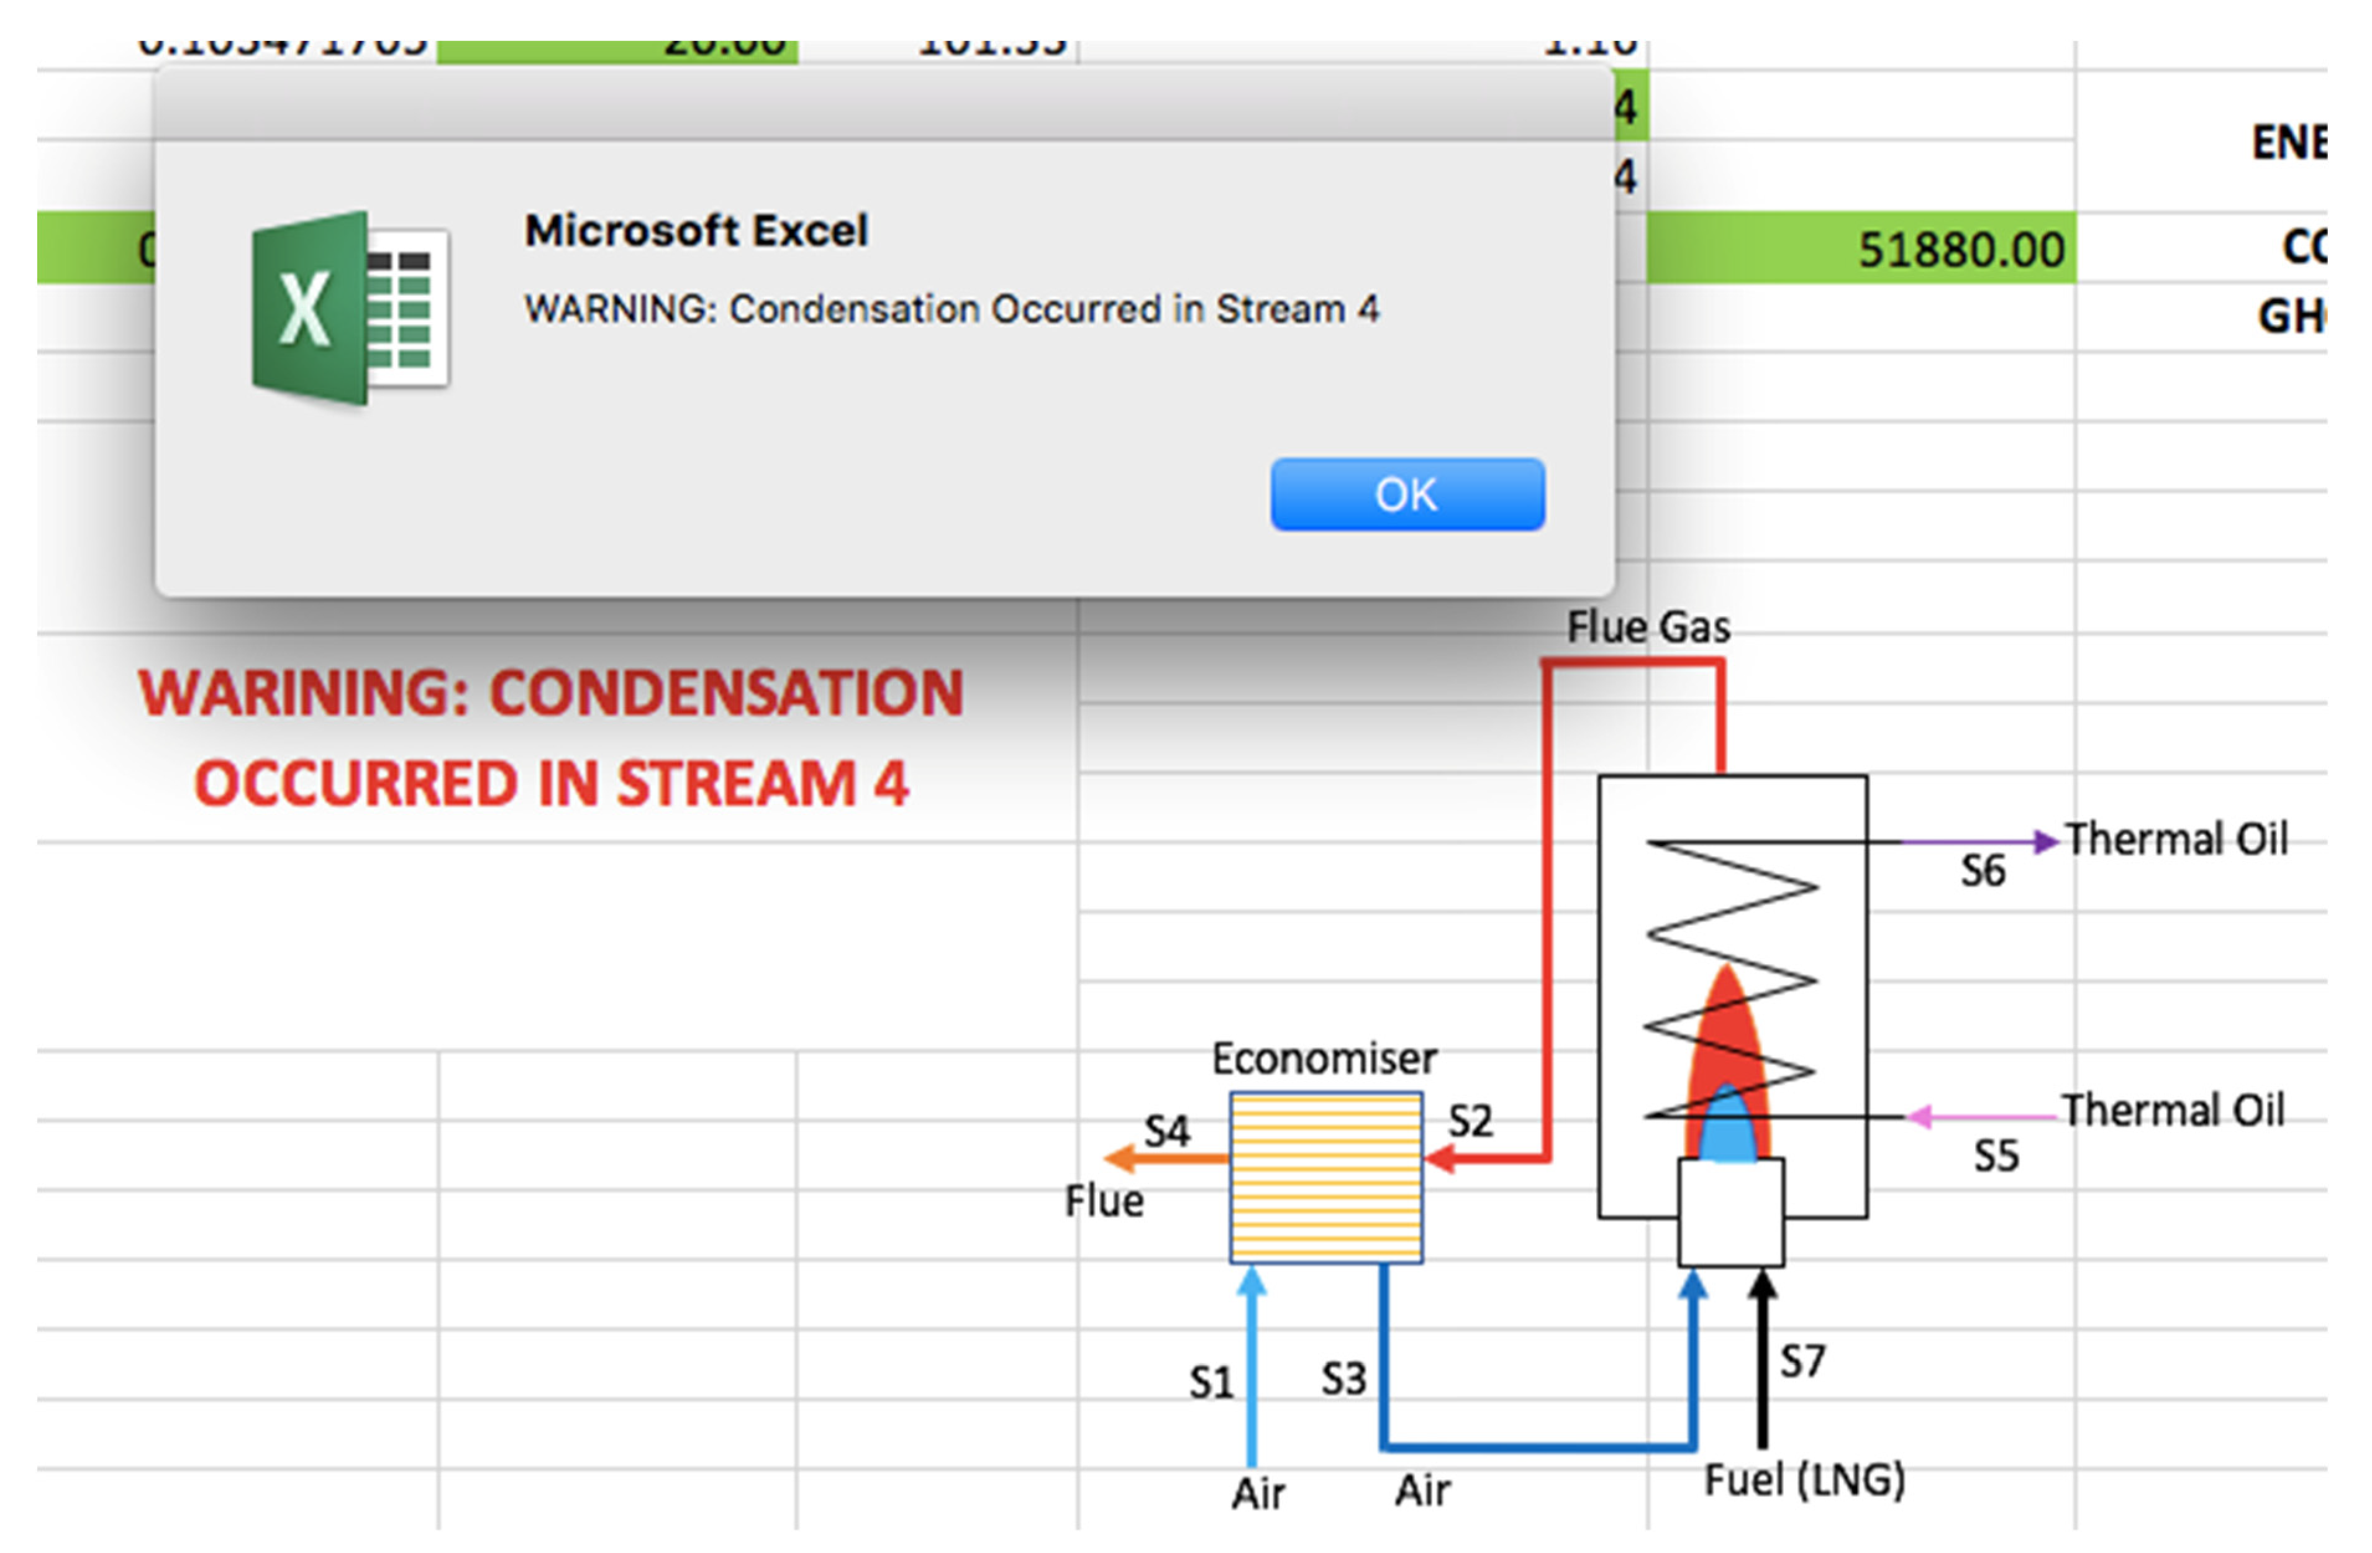Click the Excel logo icon in dialog
2372x1553 pixels.
(350, 308)
